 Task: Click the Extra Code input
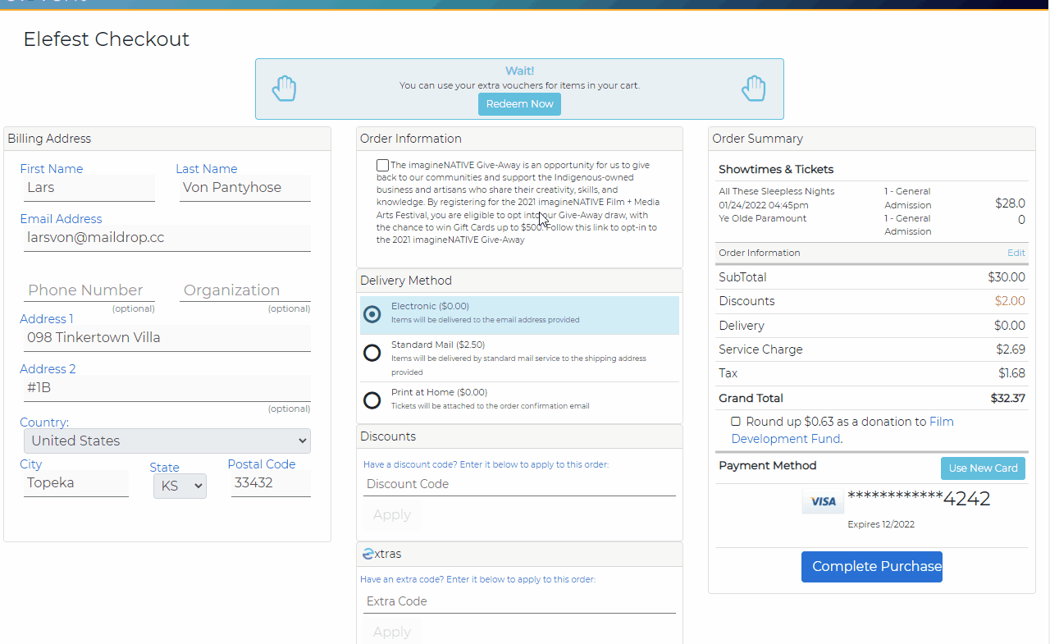coord(519,601)
